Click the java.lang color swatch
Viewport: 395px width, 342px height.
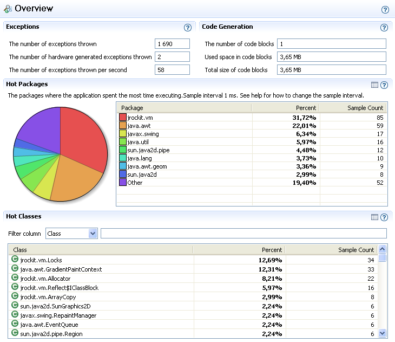coord(123,158)
